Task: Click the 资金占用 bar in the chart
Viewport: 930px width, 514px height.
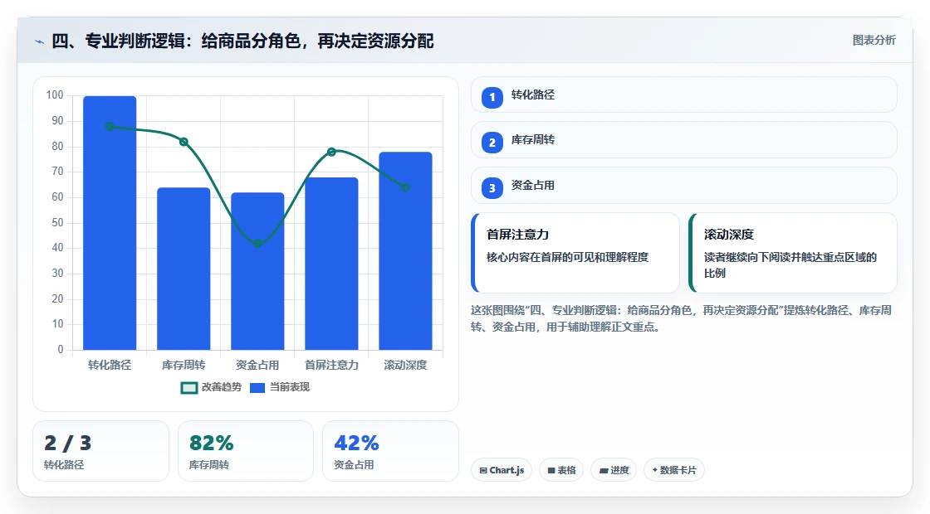Action: (257, 271)
